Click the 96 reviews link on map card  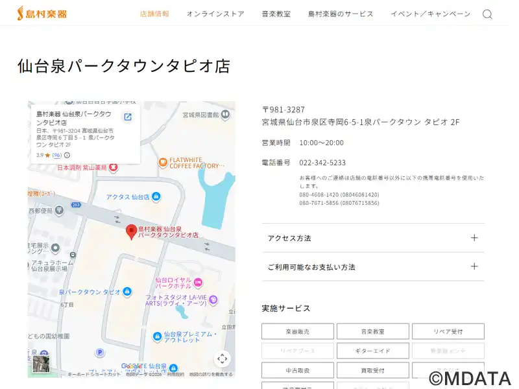point(57,156)
